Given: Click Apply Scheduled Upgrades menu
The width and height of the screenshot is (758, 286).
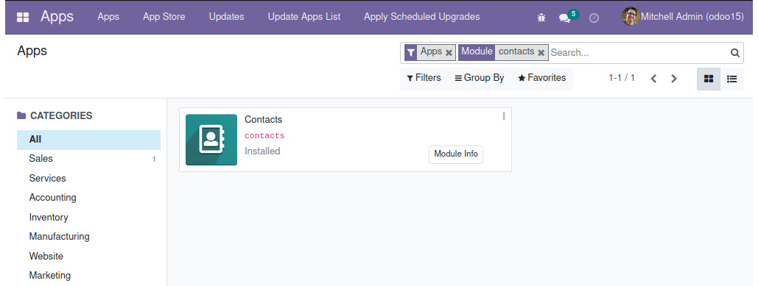Looking at the screenshot, I should [x=422, y=17].
